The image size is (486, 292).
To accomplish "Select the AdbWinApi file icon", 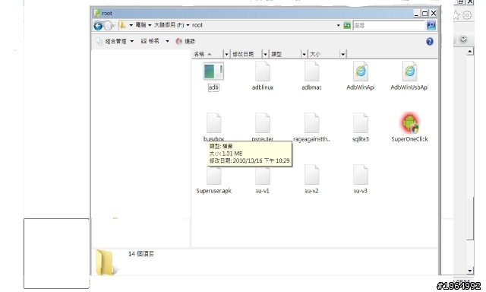I will coord(361,71).
